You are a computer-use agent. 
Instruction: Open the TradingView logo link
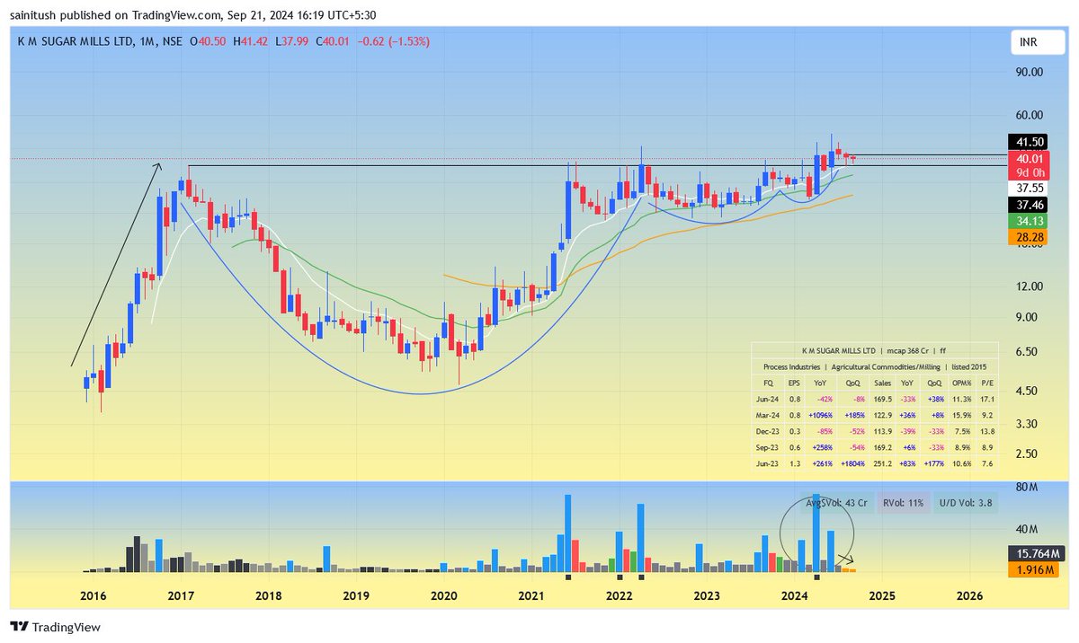56,627
